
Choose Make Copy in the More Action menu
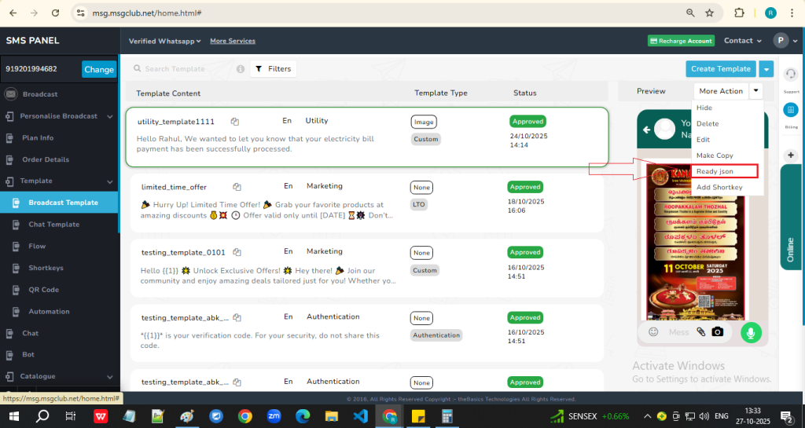[715, 155]
